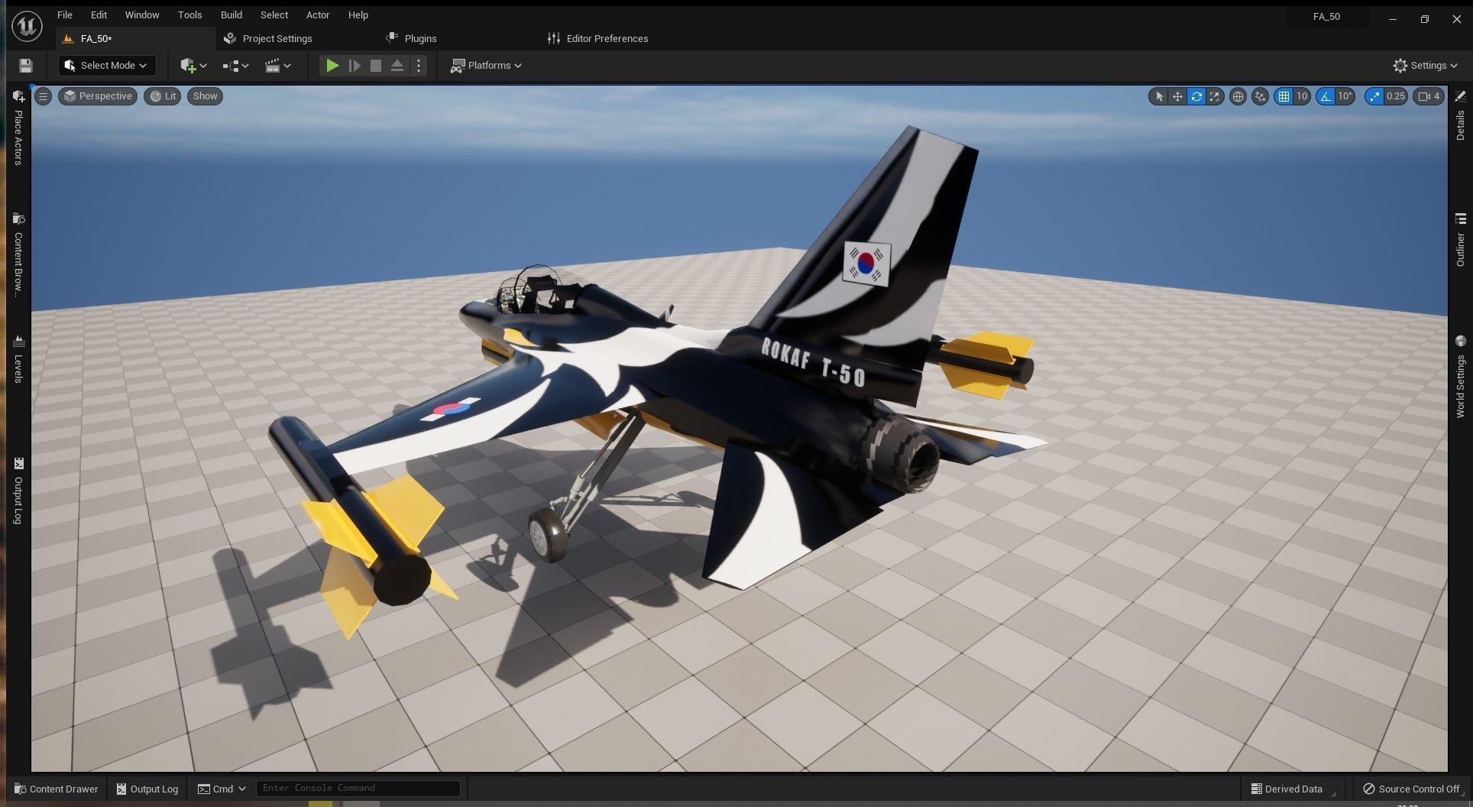This screenshot has width=1473, height=807.
Task: Open the Perspective view type menu
Action: pyautogui.click(x=98, y=96)
